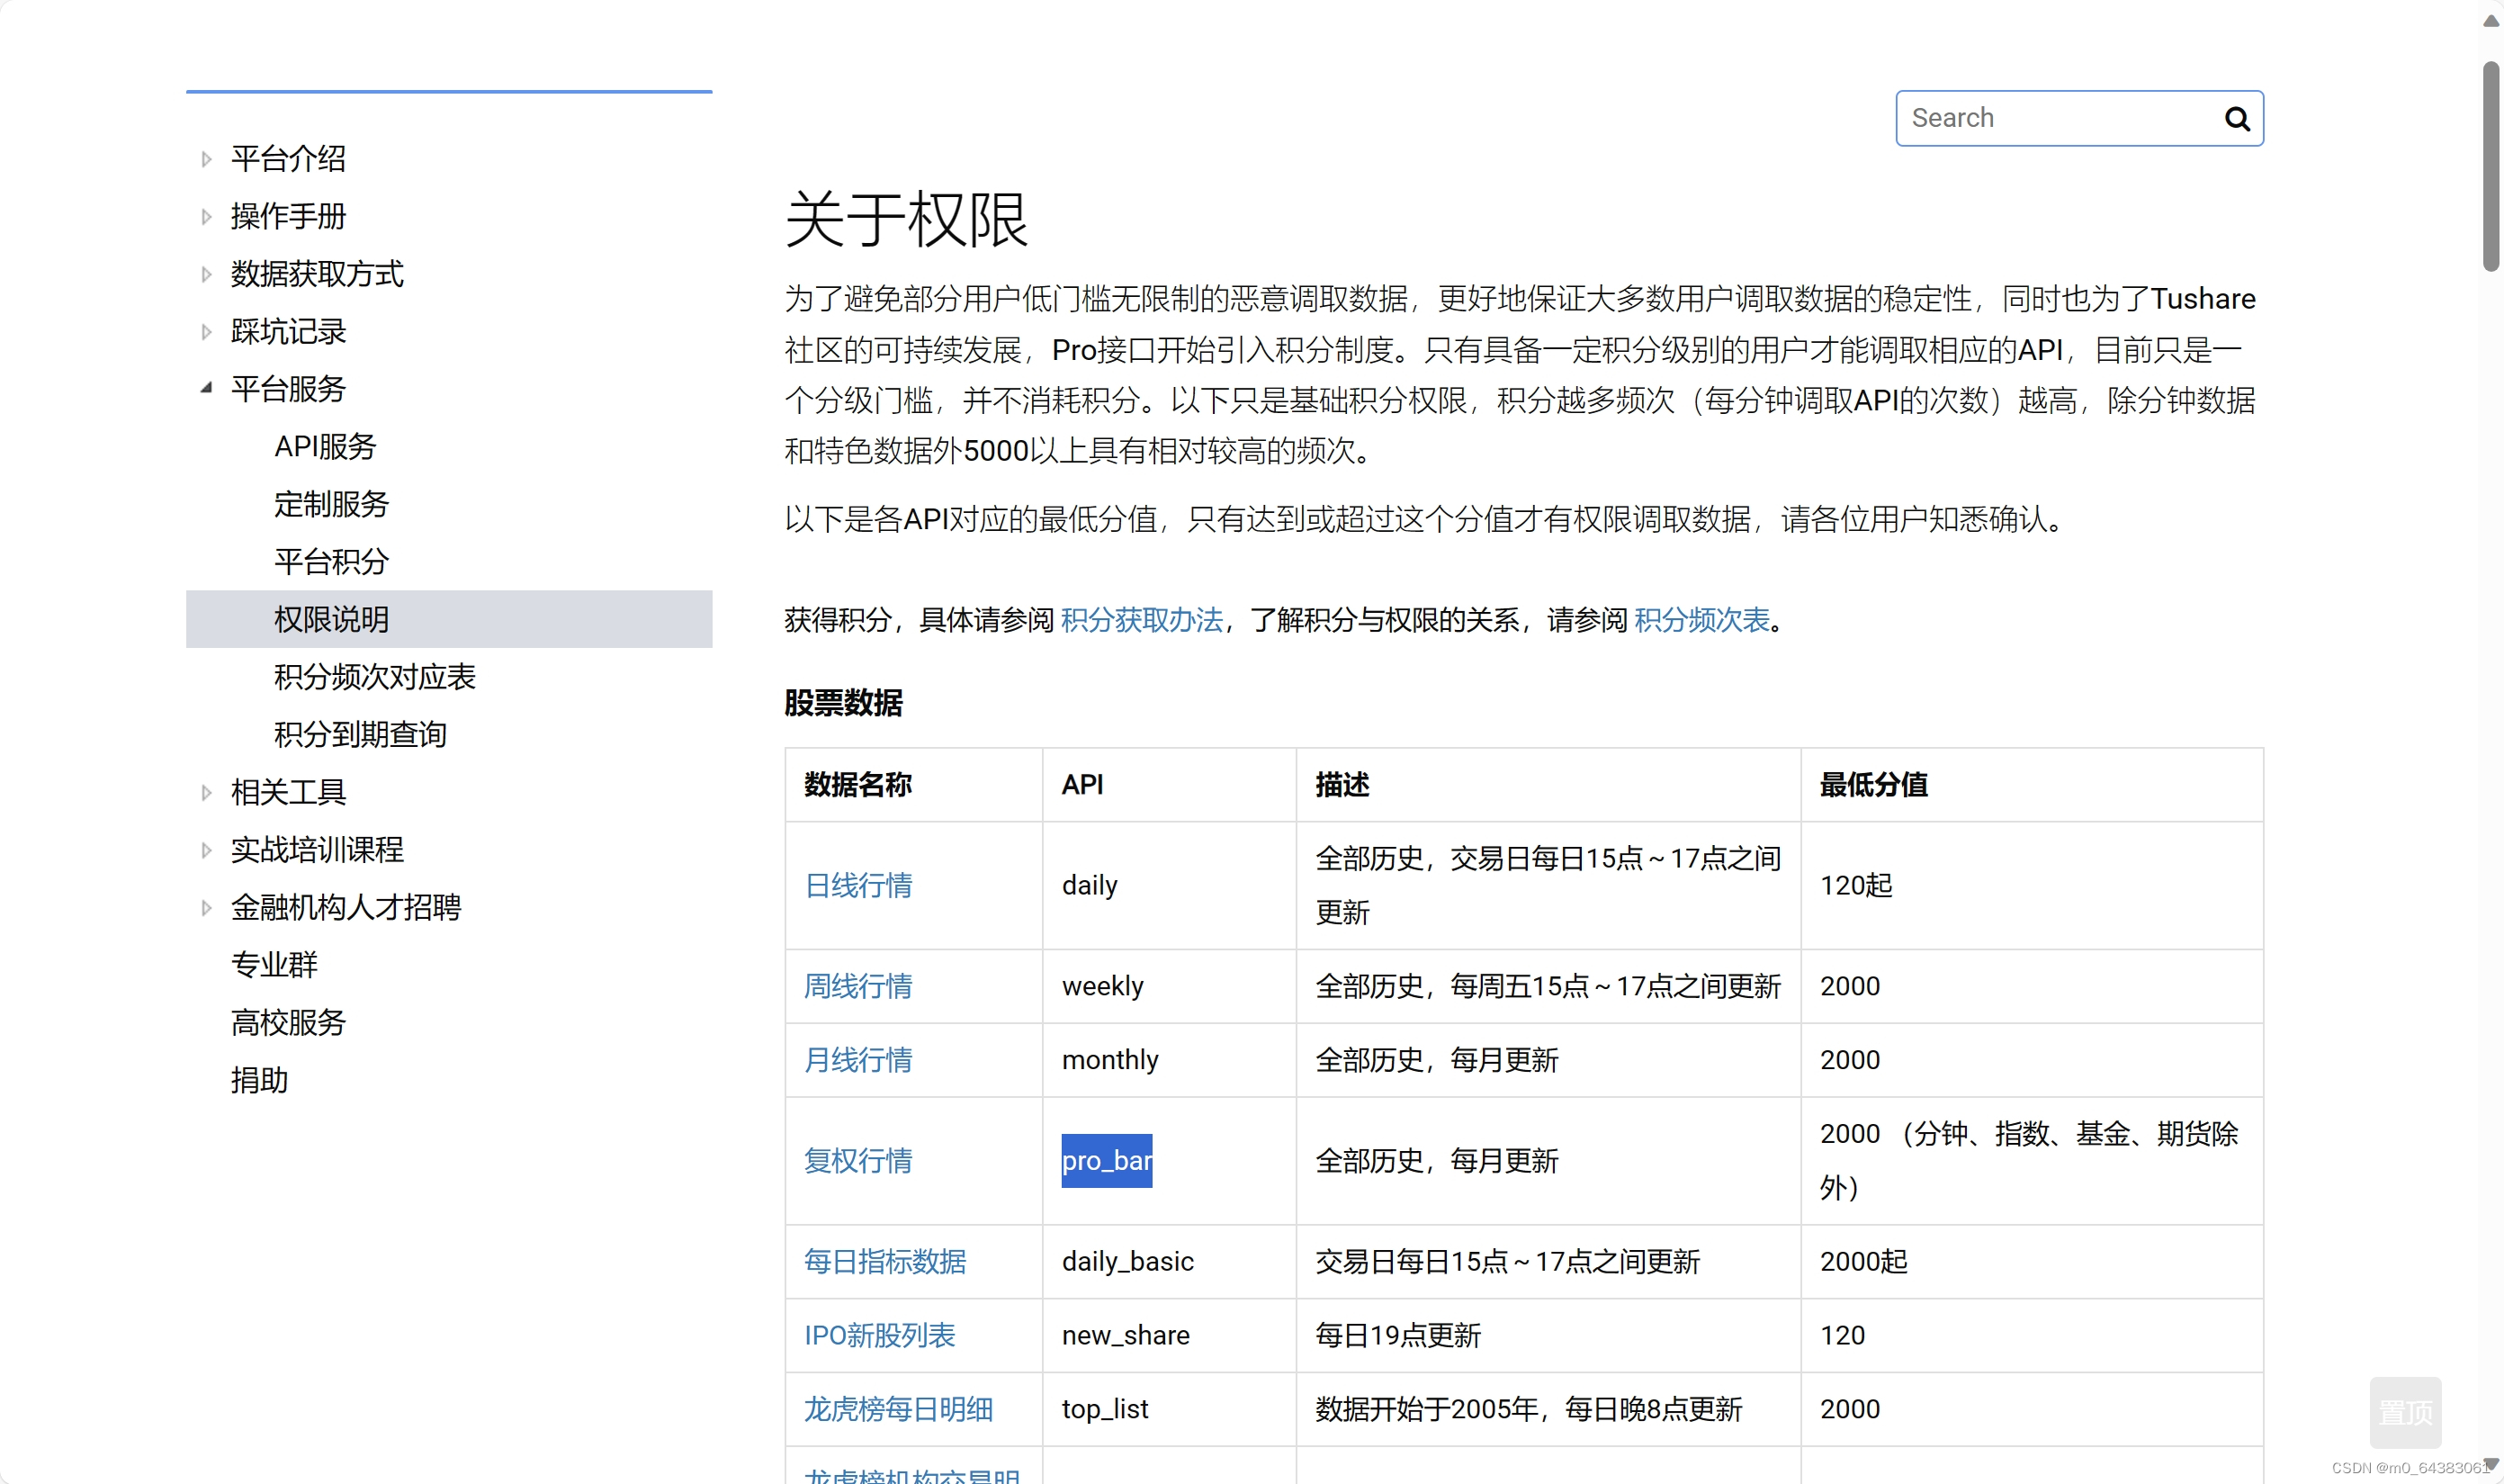Expand the 踩坑记录 arrow

click(207, 332)
